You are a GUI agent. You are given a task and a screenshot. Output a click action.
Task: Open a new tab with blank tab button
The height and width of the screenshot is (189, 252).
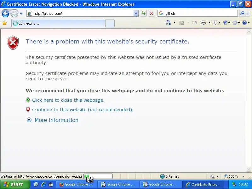[110, 23]
